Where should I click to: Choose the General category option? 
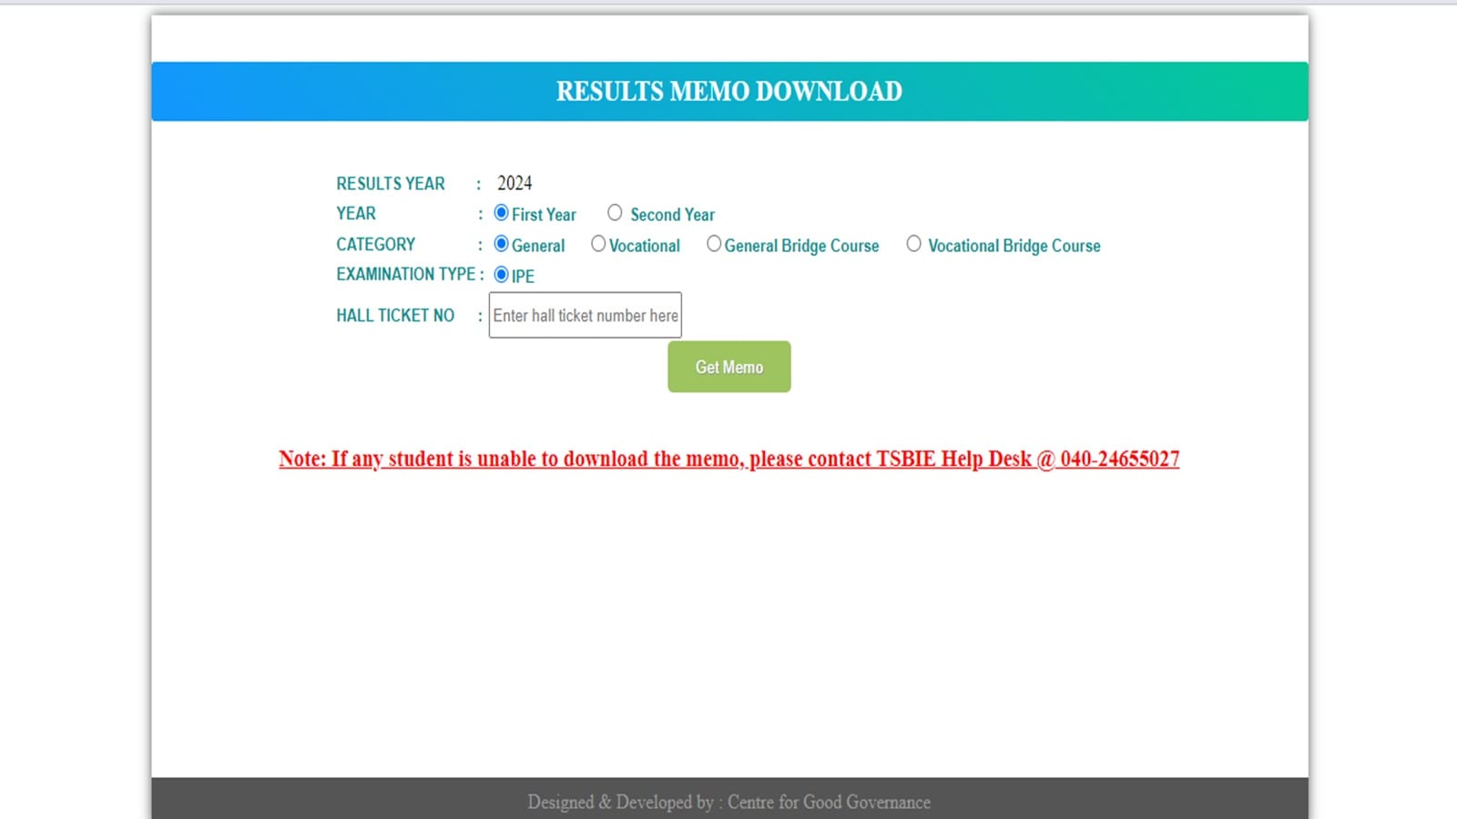click(501, 244)
